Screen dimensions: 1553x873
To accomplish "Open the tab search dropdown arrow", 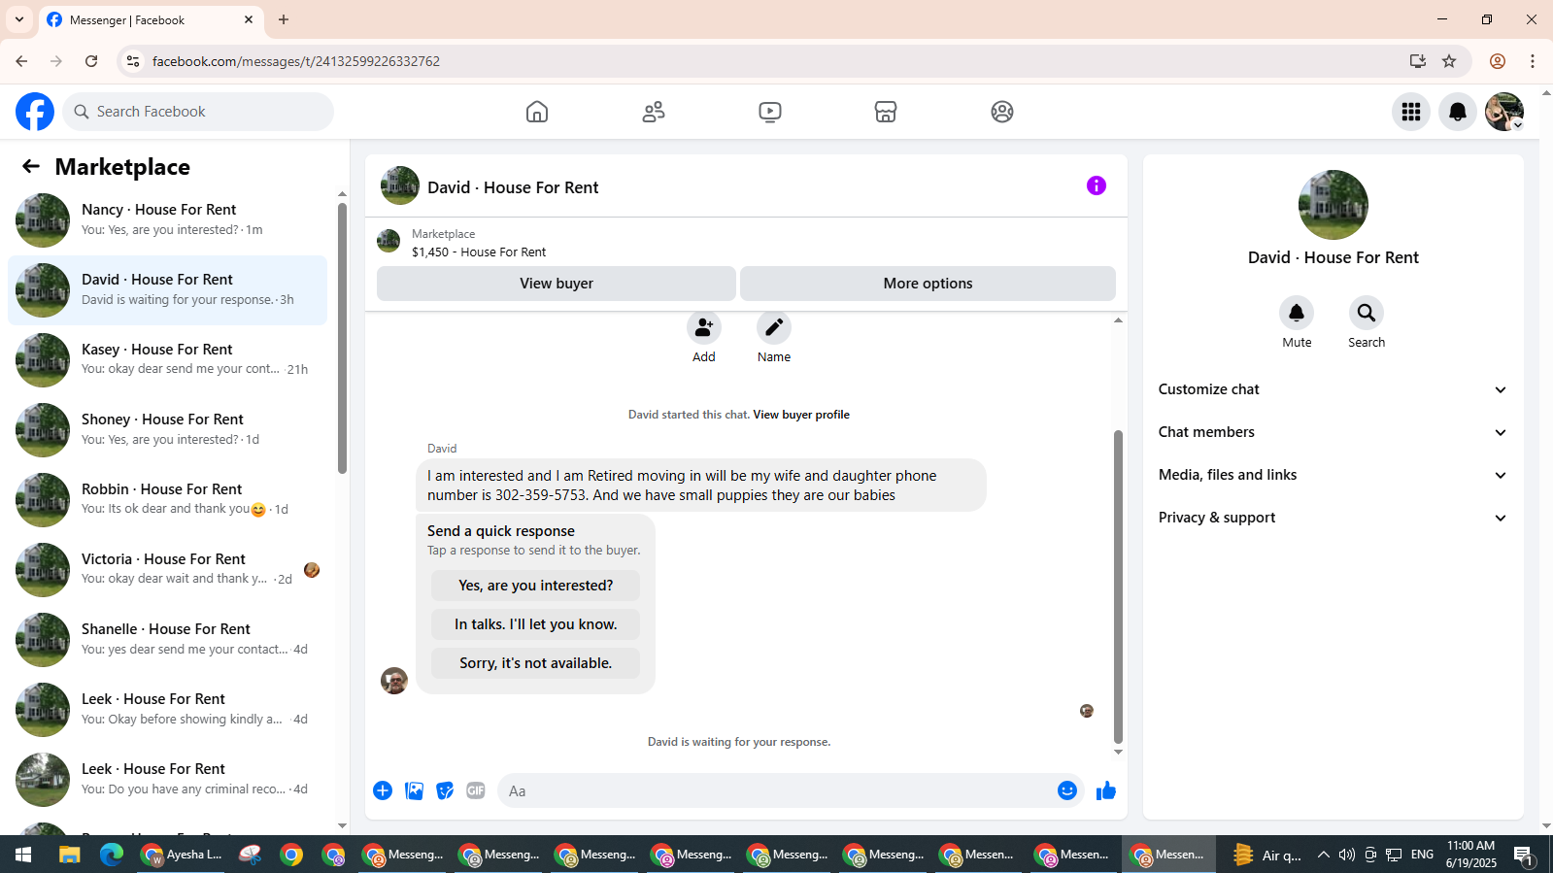I will coord(19,19).
